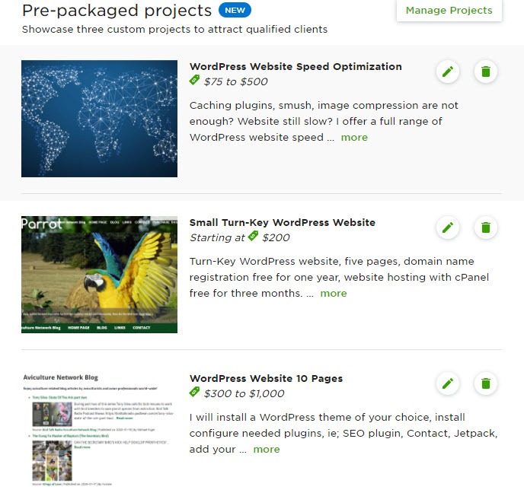Edit the WordPress Website Speed Optimization project
Viewport: 524px width, 493px height.
click(x=448, y=72)
